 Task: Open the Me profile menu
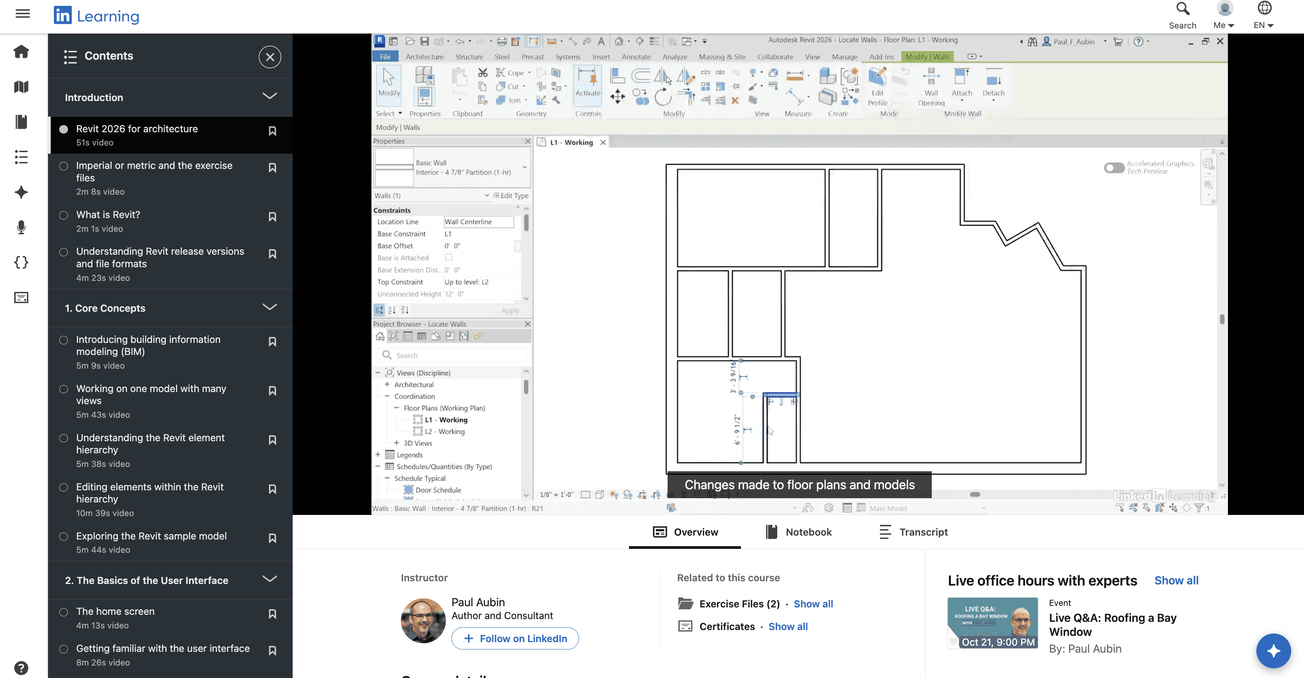pos(1224,16)
